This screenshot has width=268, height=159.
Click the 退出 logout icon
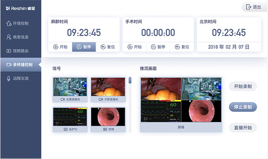coord(248,7)
